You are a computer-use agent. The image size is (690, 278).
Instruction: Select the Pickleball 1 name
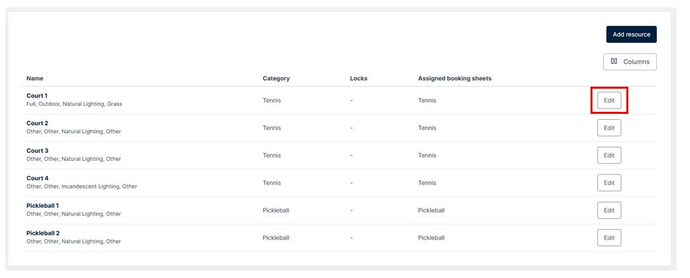[x=42, y=206]
